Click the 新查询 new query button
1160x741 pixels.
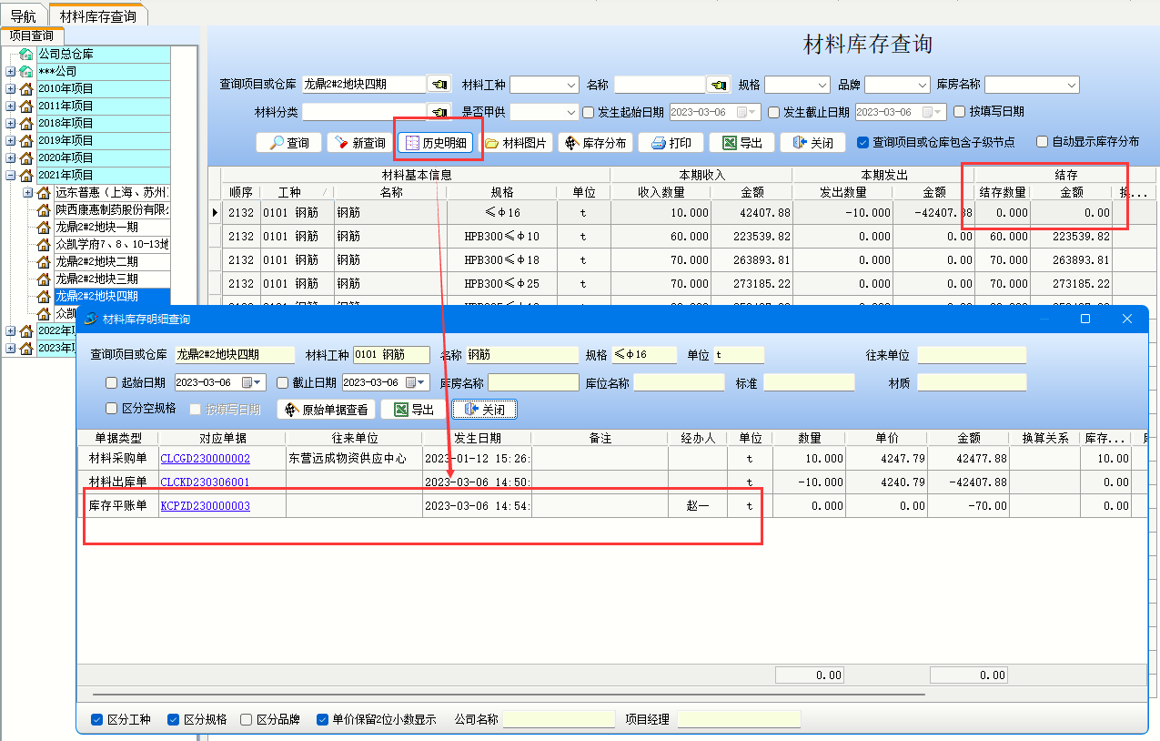pyautogui.click(x=360, y=143)
